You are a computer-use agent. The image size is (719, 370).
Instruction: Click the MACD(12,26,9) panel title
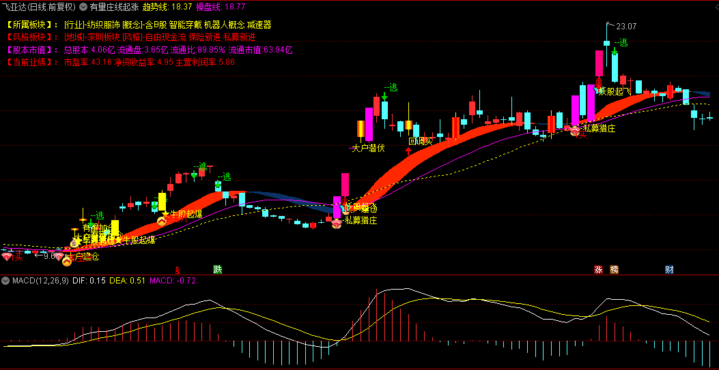(x=40, y=280)
